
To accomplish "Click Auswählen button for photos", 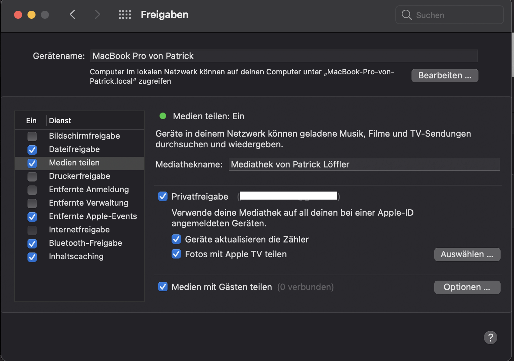I will coord(467,255).
